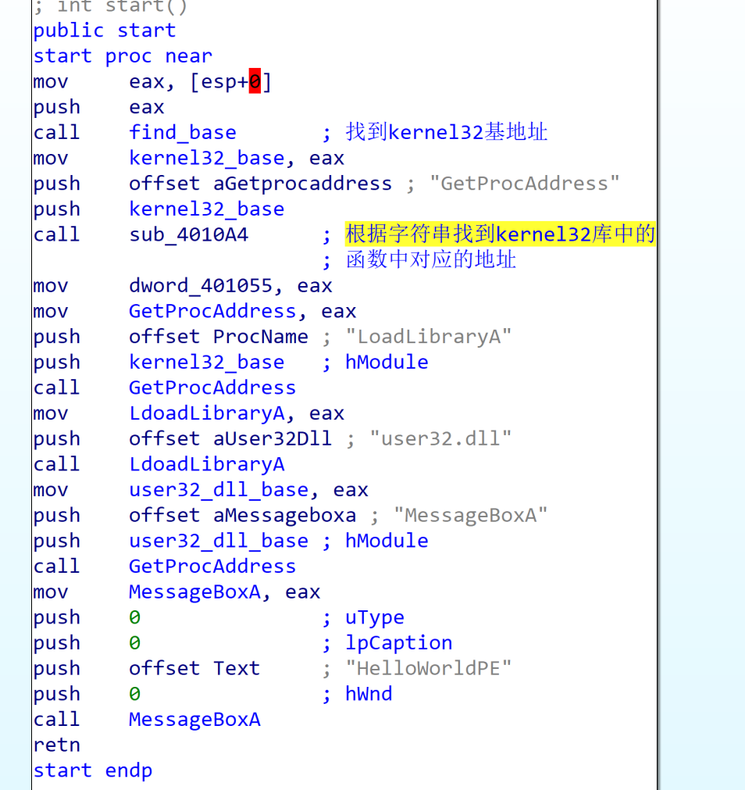Image resolution: width=745 pixels, height=790 pixels.
Task: Click the retn instruction
Action: tap(57, 745)
